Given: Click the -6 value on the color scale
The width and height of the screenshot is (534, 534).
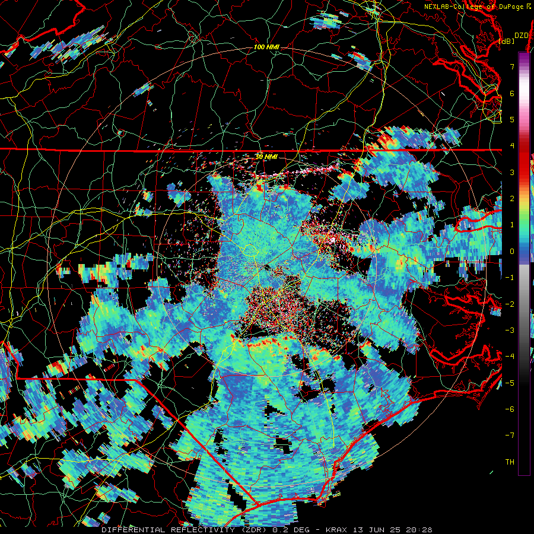Looking at the screenshot, I should click(510, 409).
